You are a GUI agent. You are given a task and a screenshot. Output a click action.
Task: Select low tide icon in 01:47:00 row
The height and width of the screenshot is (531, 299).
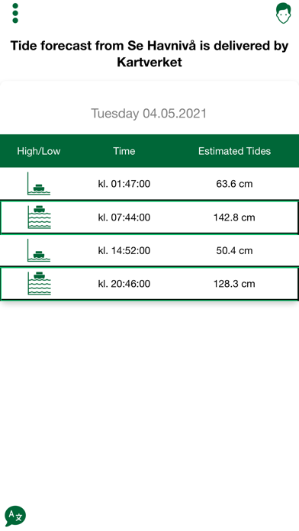tap(39, 184)
